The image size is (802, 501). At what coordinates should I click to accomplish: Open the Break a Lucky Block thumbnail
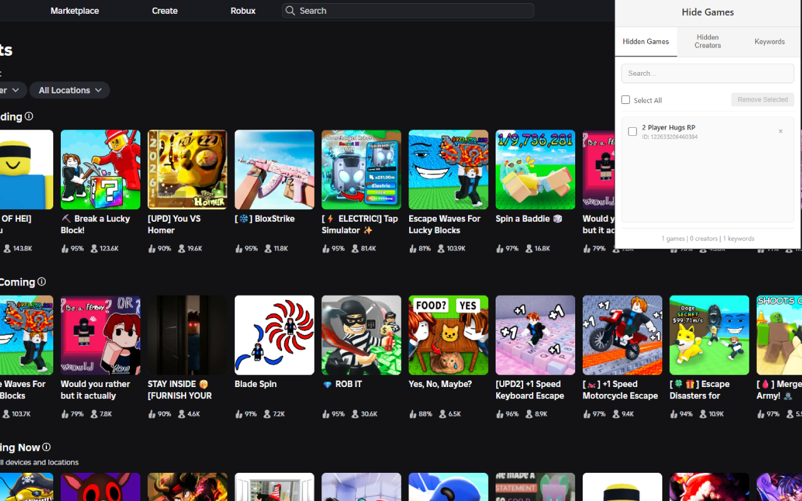tap(100, 170)
